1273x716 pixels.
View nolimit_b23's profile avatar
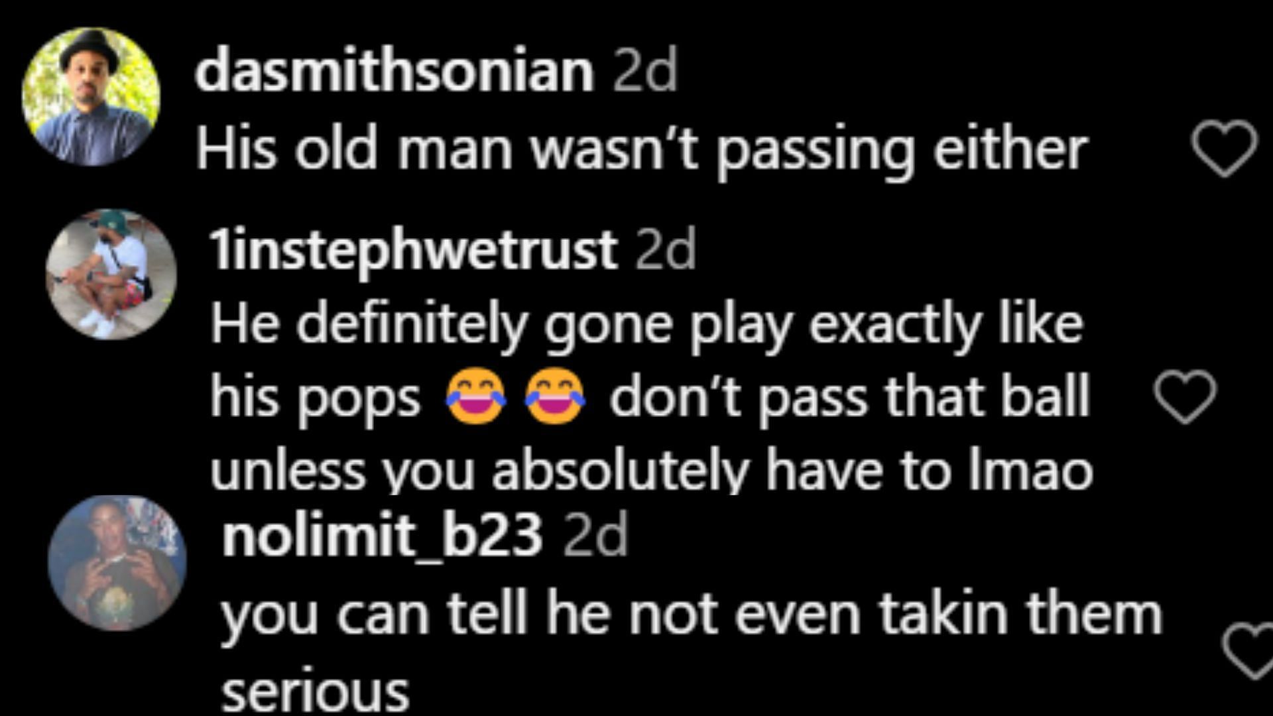pos(117,563)
